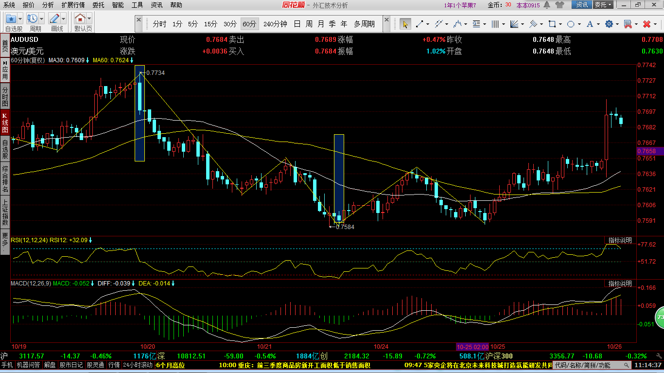Open the 自选股 watchlist icon
Viewport: 664px width, 373px height.
[x=11, y=19]
